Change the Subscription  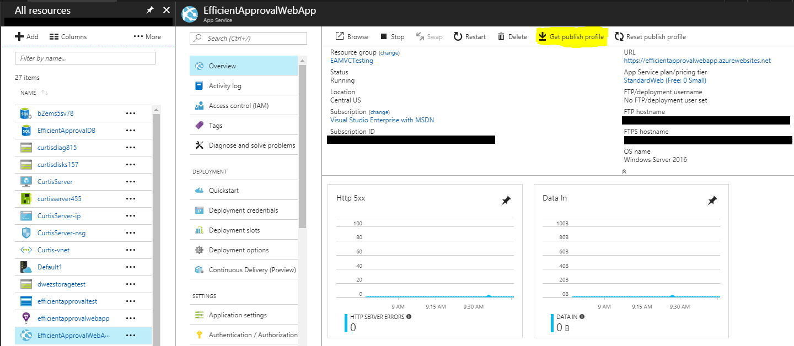click(379, 112)
